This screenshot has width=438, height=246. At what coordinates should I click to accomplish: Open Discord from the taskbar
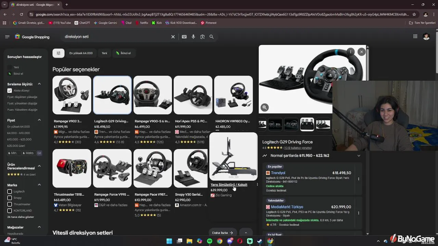tap(230, 241)
